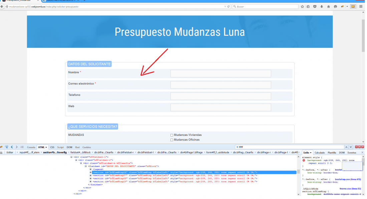Check the Mudanzas Oficinas checkbox
The image size is (367, 199).
point(172,140)
